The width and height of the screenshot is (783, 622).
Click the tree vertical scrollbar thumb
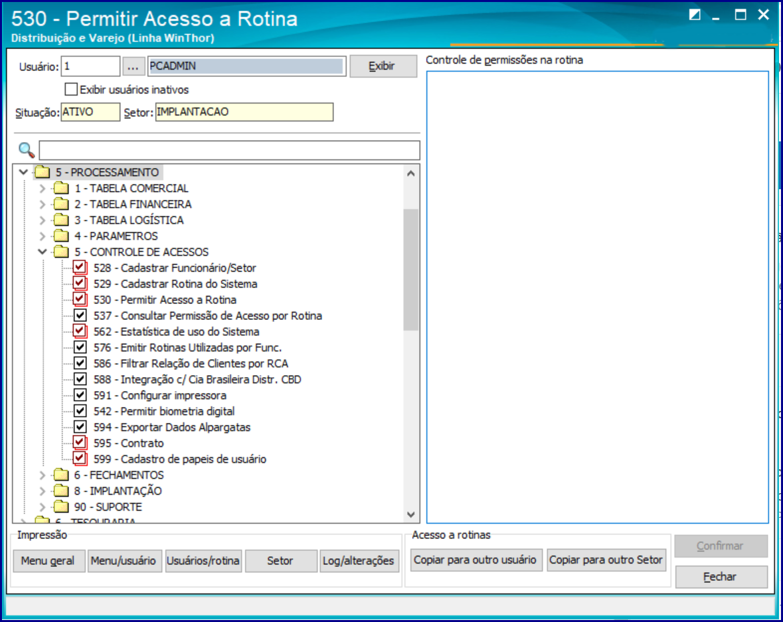click(411, 270)
